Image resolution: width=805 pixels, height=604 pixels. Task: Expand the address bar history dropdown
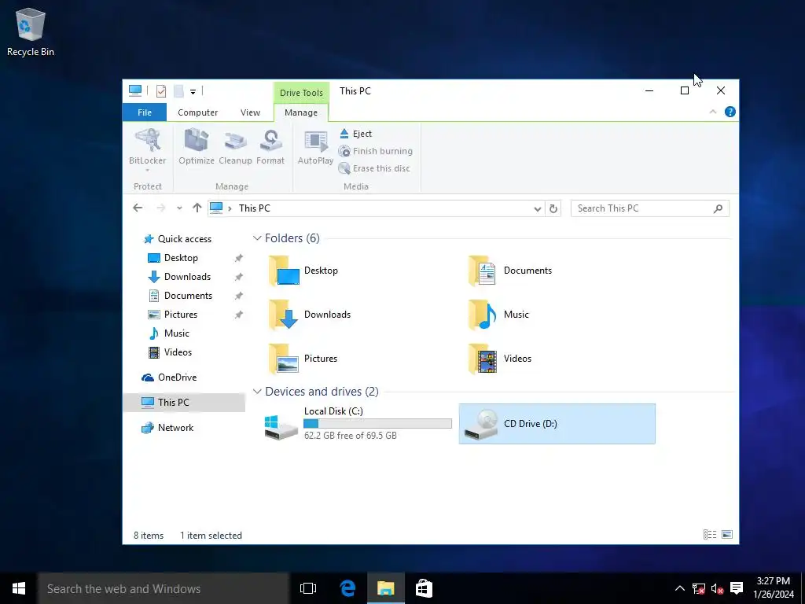click(x=537, y=208)
